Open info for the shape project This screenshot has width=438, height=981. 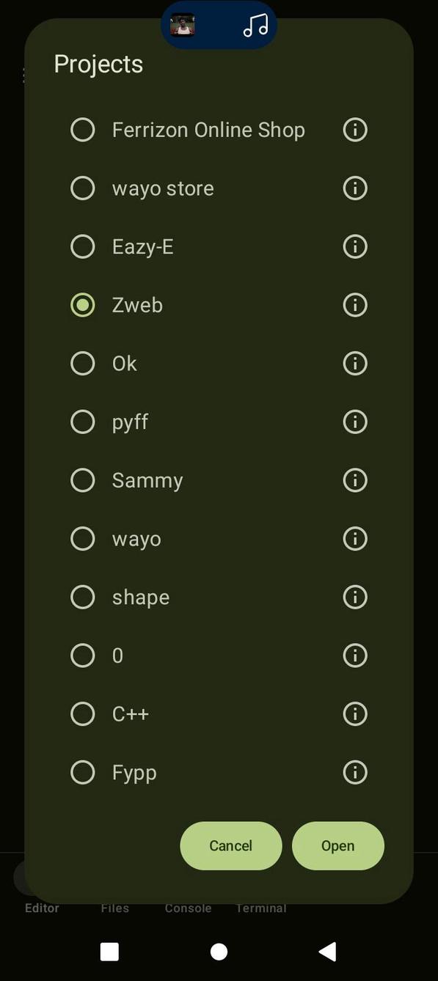click(354, 597)
